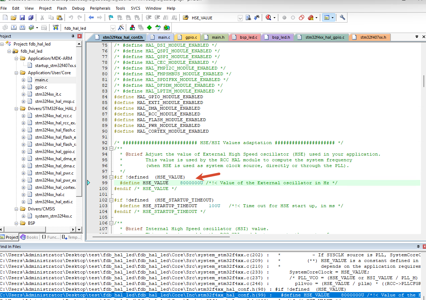This screenshot has width=426, height=300.
Task: Collapse the Drivers/CMSIS group
Action: point(16,209)
